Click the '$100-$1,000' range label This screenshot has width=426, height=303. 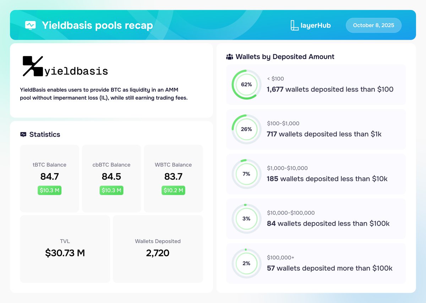[283, 123]
